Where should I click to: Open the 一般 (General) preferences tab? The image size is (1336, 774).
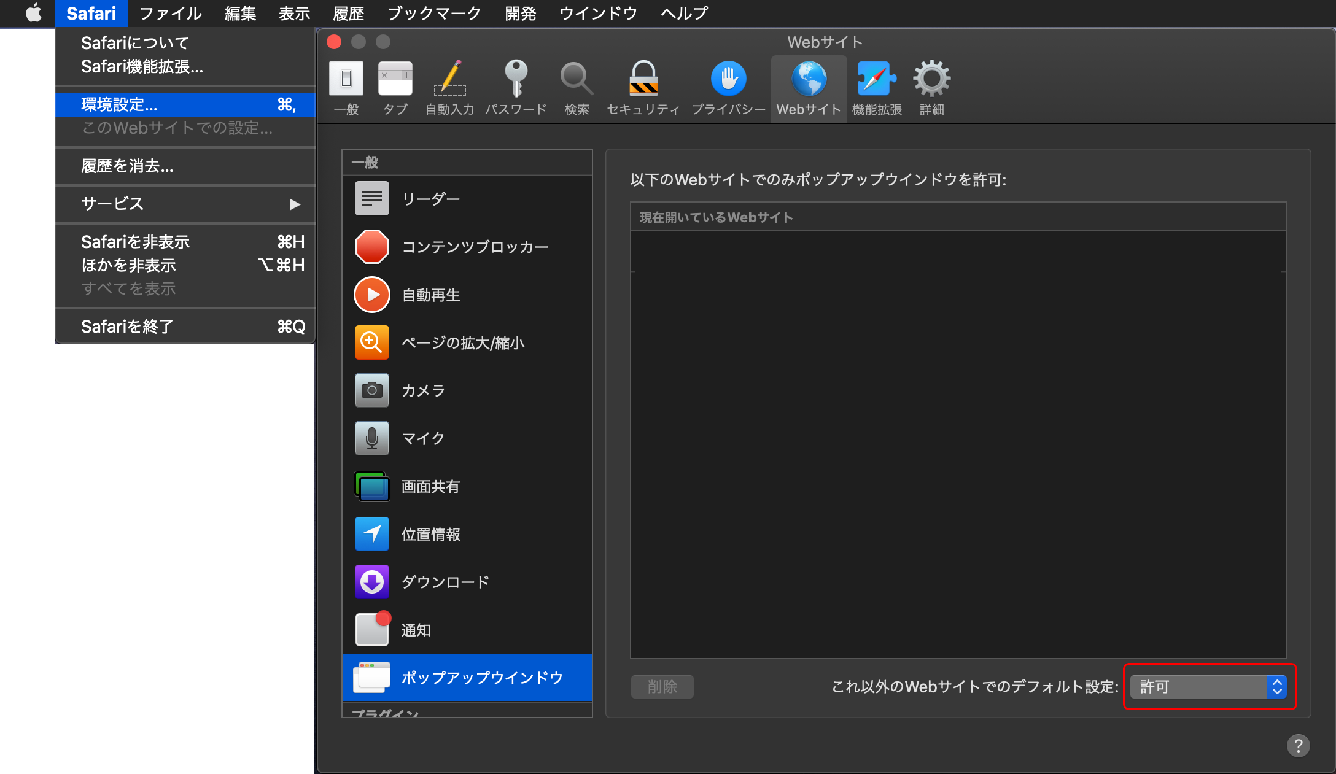point(346,88)
